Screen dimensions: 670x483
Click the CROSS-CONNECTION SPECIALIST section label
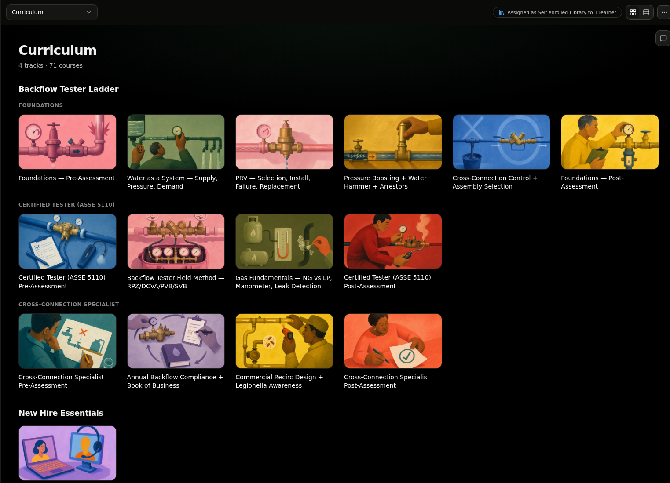[69, 305]
